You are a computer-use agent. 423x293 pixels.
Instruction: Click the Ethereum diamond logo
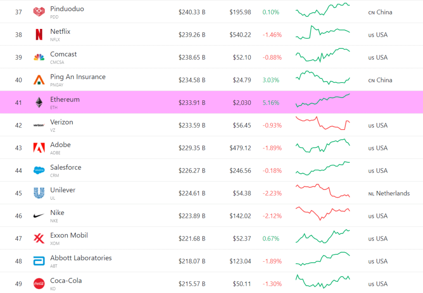39,102
